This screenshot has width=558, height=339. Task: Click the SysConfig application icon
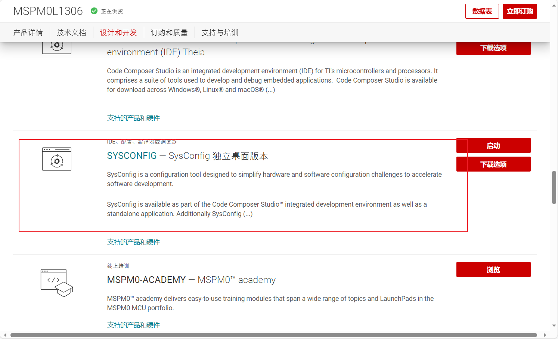point(56,159)
